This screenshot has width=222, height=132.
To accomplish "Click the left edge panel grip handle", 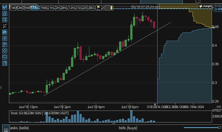I will pyautogui.click(x=1, y=88).
